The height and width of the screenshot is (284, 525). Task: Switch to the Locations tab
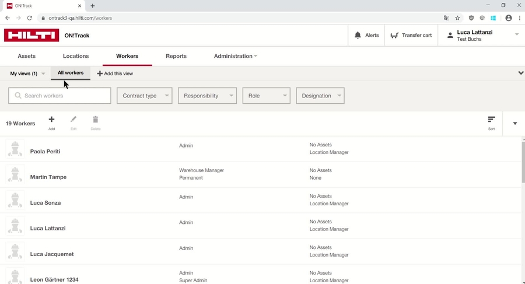click(76, 56)
